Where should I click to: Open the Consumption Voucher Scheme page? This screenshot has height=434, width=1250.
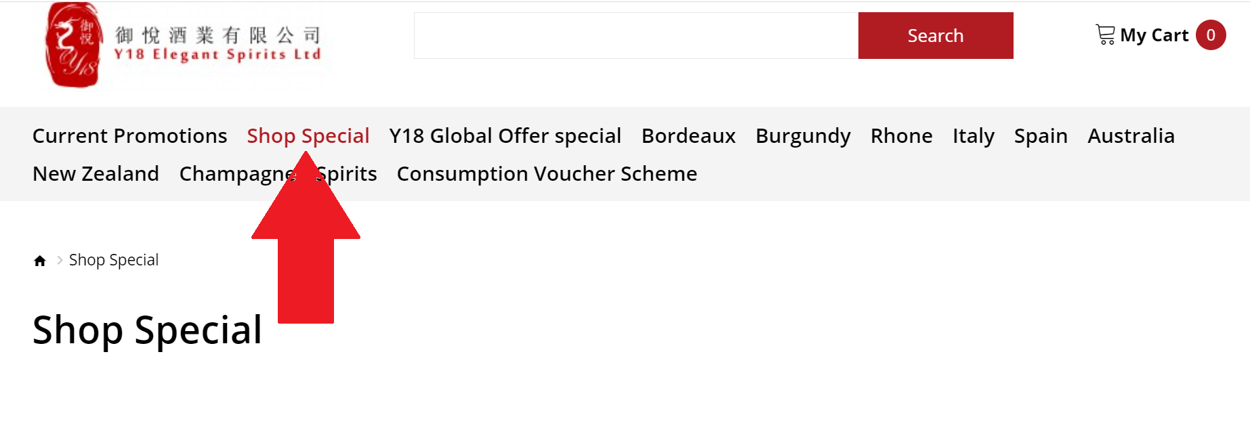point(547,174)
